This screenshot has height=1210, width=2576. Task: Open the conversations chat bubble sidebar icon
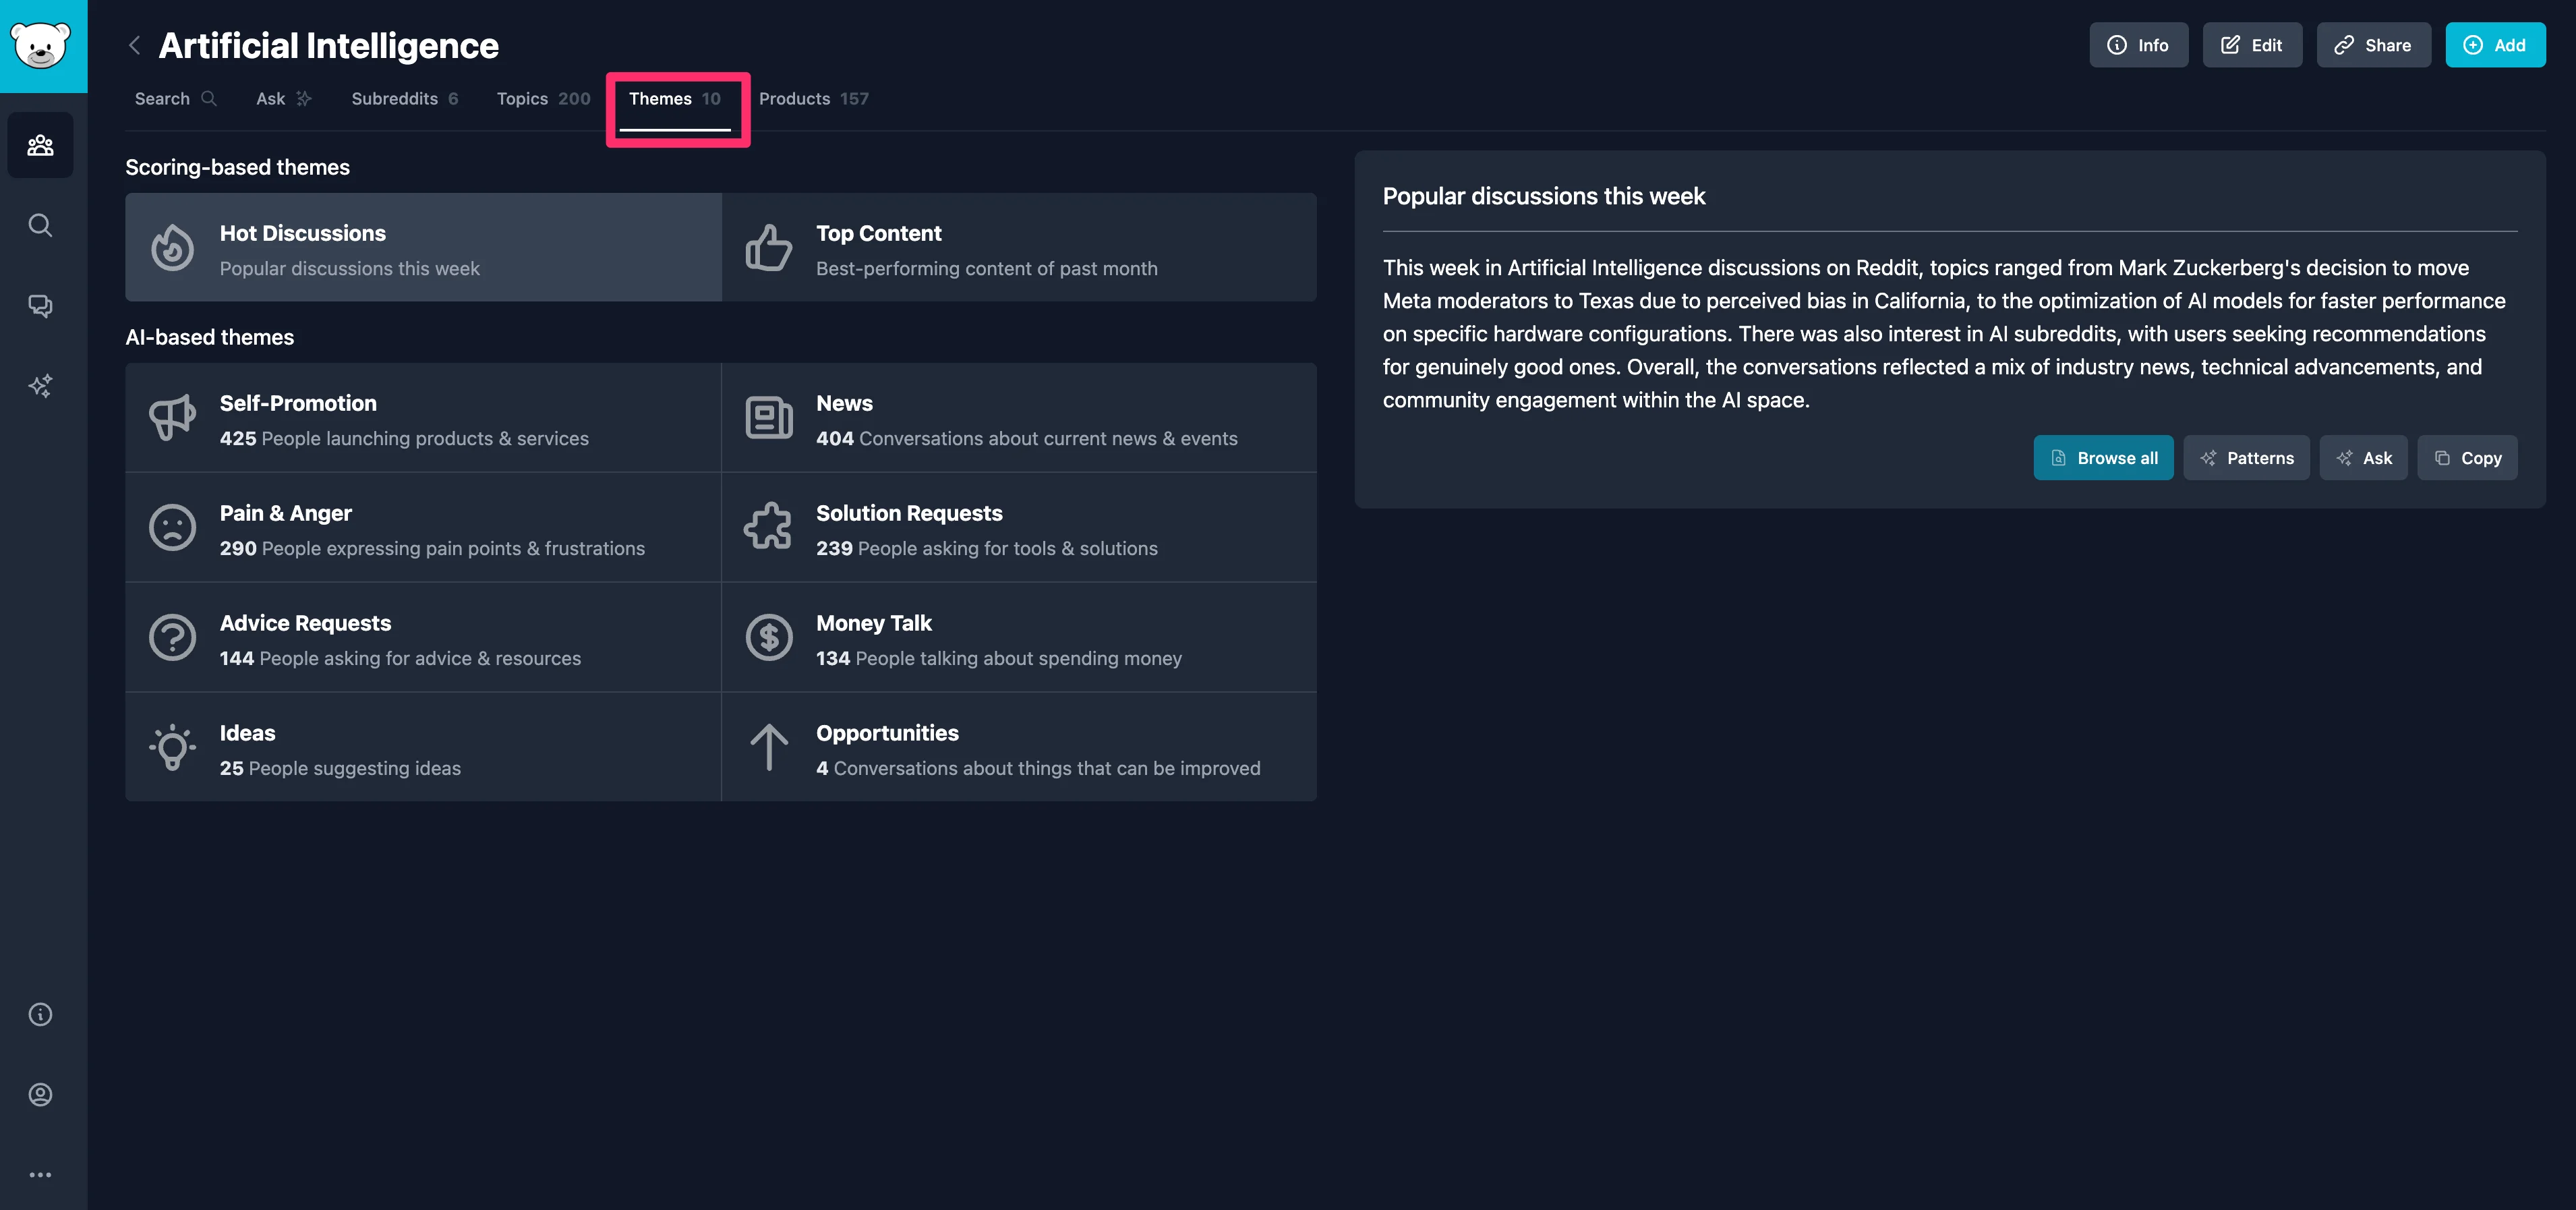[x=41, y=306]
